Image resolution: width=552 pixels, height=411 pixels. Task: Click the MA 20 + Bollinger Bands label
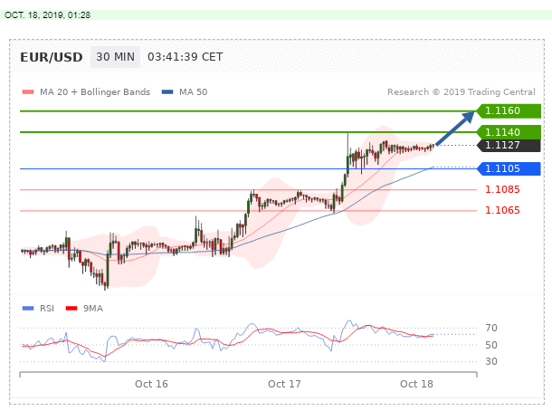[x=95, y=92]
